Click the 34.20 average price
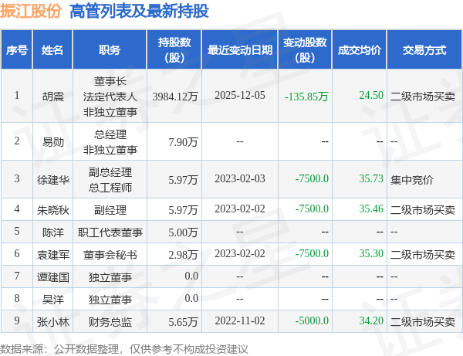 click(x=371, y=320)
